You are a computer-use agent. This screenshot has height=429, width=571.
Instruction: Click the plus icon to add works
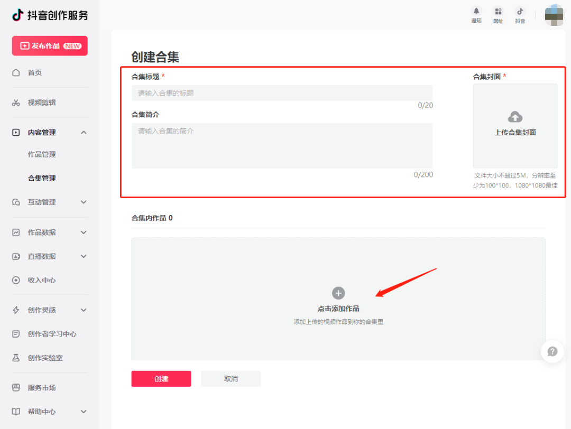click(338, 293)
